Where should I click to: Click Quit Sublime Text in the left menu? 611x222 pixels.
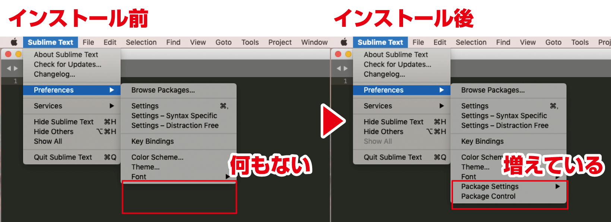click(63, 157)
